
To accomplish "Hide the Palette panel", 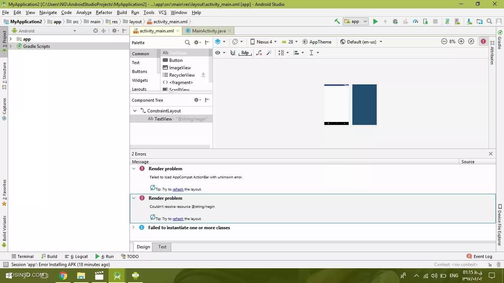I will [207, 42].
